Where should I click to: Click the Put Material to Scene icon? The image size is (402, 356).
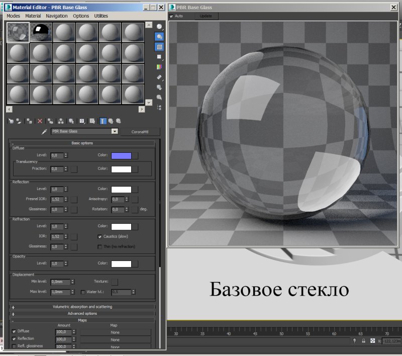[19, 121]
